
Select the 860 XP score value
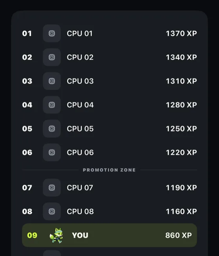(179, 235)
